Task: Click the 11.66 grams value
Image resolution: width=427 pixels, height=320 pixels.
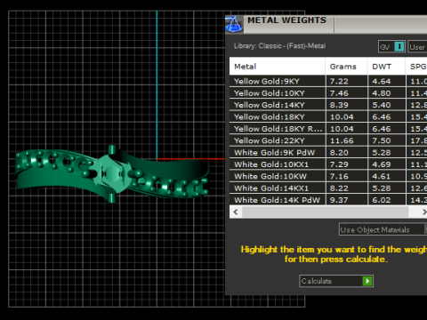Action: tap(342, 140)
